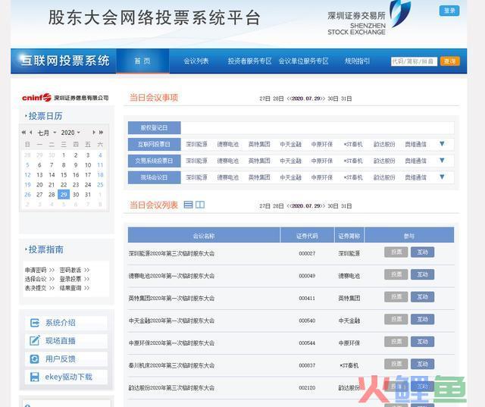485x407 pixels.
Task: Click the 系统介绍 icon
Action: click(x=35, y=323)
